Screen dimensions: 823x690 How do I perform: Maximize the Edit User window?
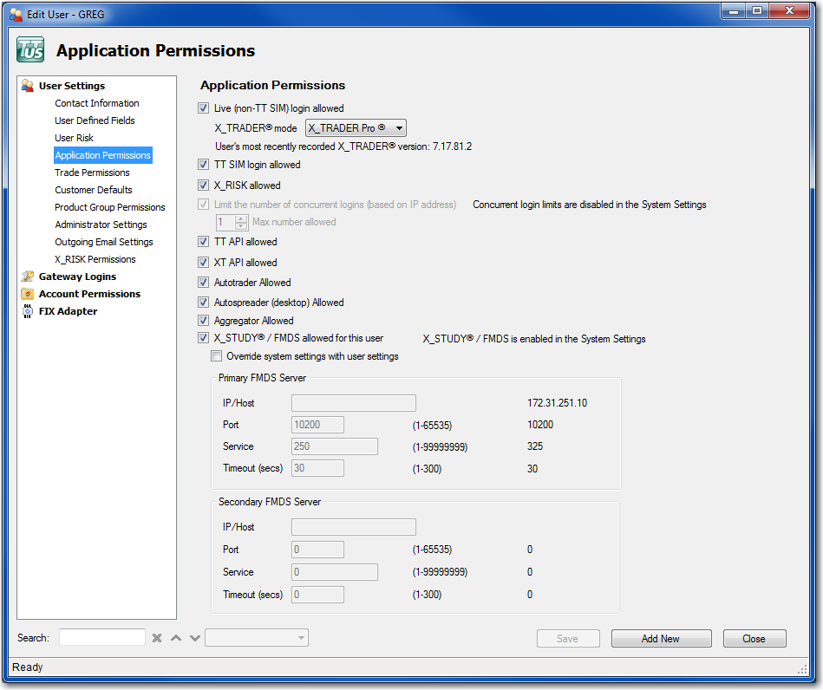757,11
